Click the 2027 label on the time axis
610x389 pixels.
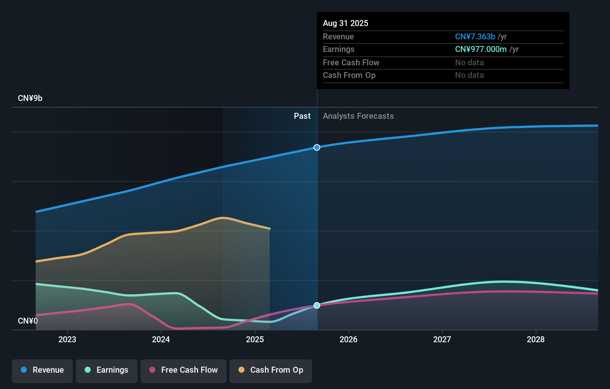coord(442,339)
